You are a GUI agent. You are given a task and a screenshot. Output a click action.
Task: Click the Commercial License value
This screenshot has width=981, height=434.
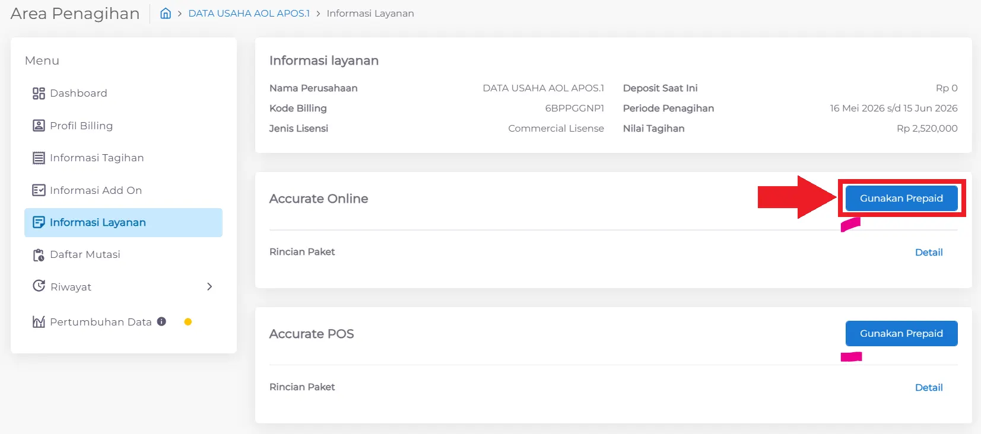pyautogui.click(x=556, y=128)
